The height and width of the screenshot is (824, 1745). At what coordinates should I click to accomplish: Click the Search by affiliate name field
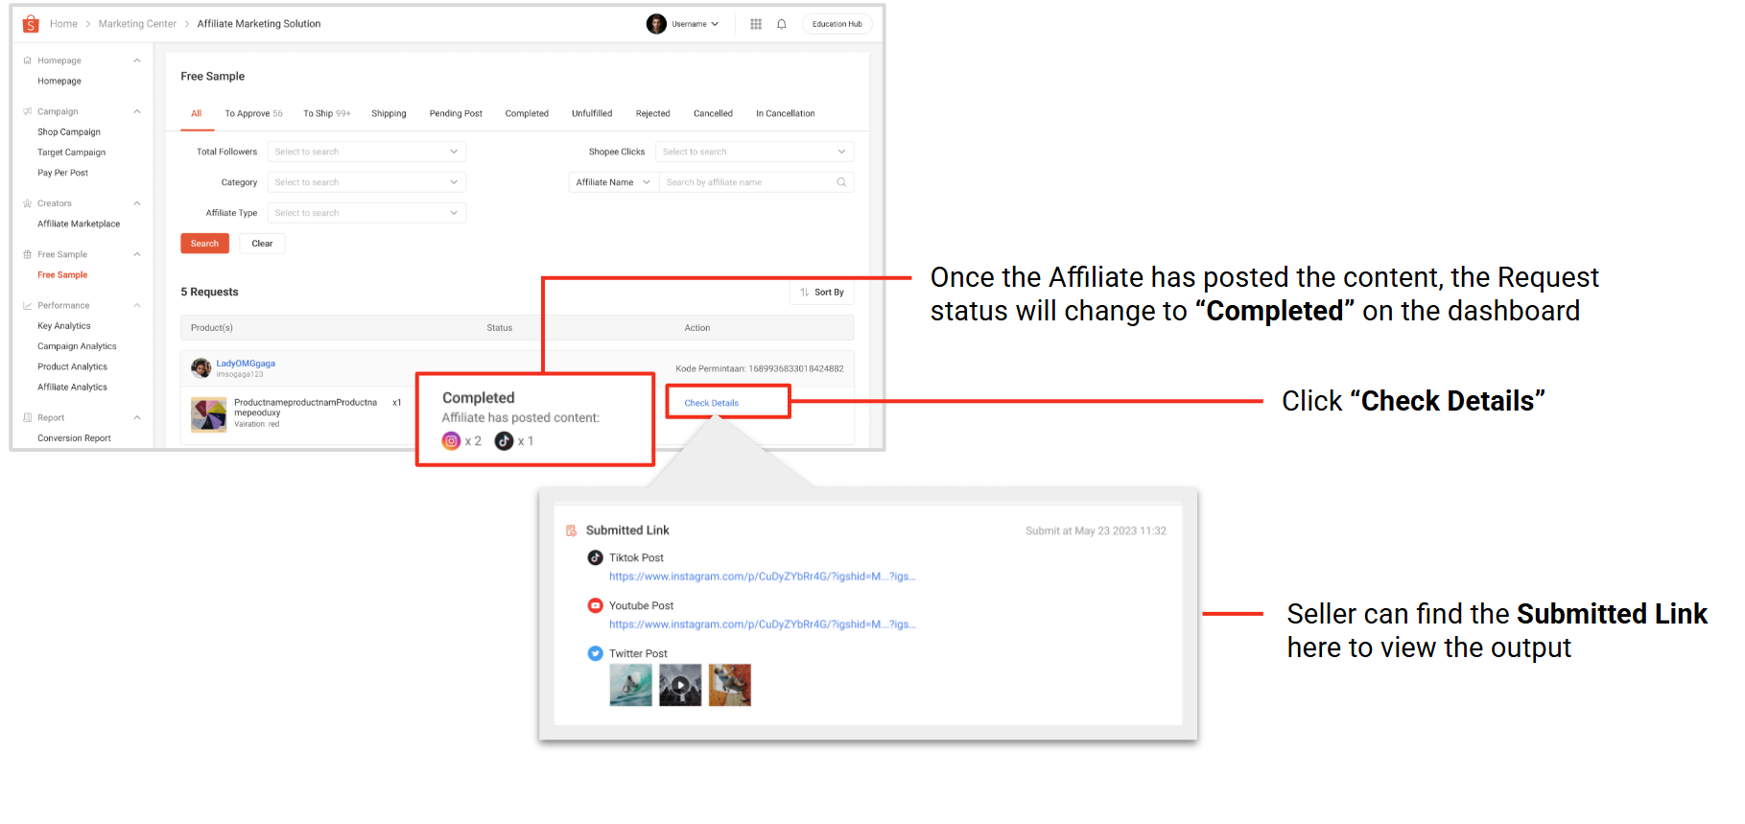coord(748,182)
